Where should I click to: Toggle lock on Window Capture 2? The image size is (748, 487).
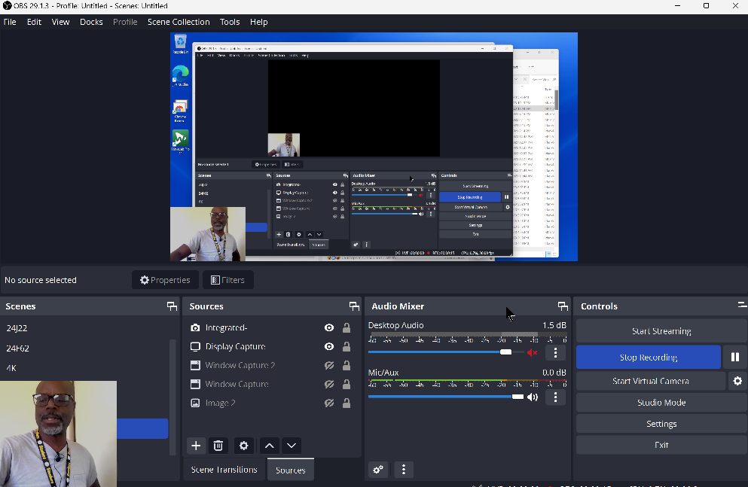click(x=347, y=366)
